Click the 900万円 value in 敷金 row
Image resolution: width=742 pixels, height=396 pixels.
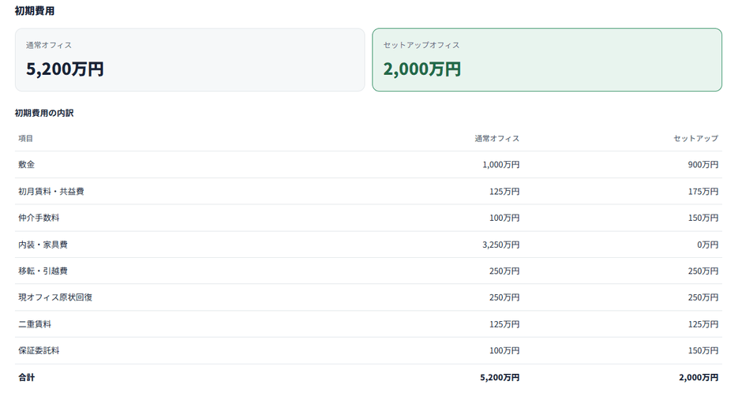(703, 165)
